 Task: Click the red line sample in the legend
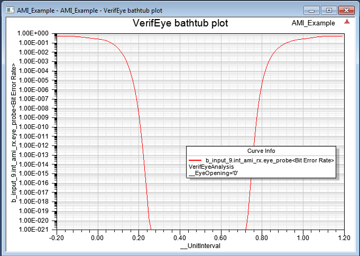point(195,160)
